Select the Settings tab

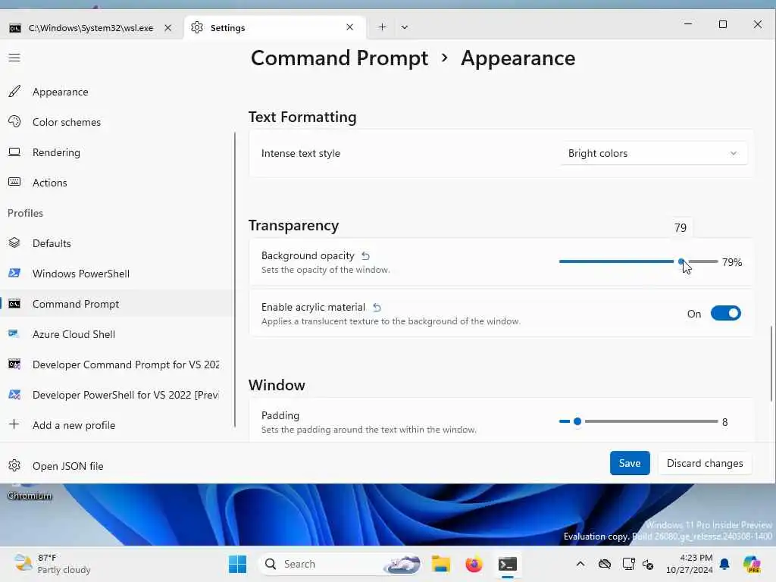point(274,28)
